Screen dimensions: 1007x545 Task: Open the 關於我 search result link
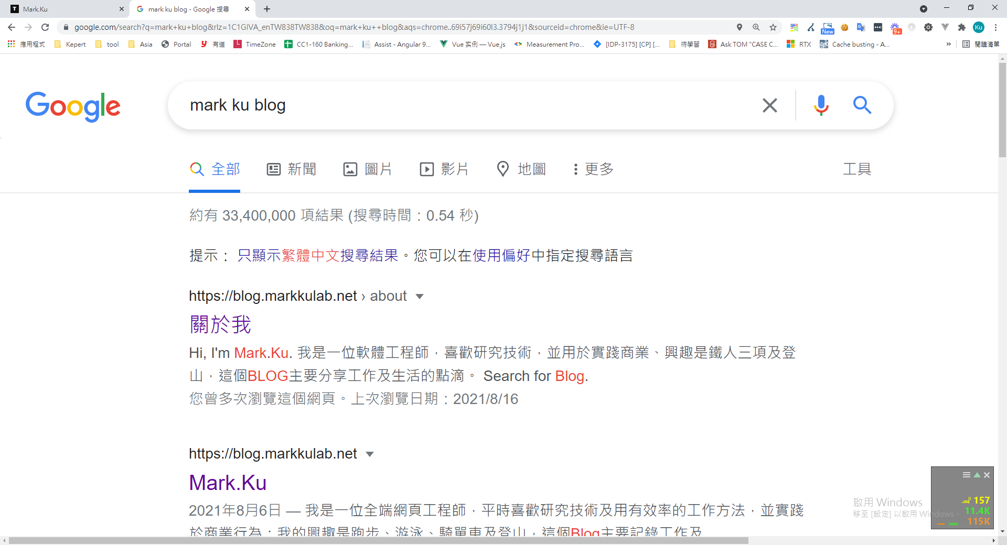coord(220,324)
